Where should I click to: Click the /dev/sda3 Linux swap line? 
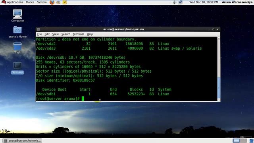[119, 48]
